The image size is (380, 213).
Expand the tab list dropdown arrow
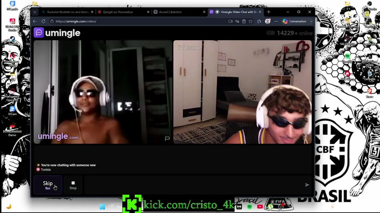click(x=35, y=12)
